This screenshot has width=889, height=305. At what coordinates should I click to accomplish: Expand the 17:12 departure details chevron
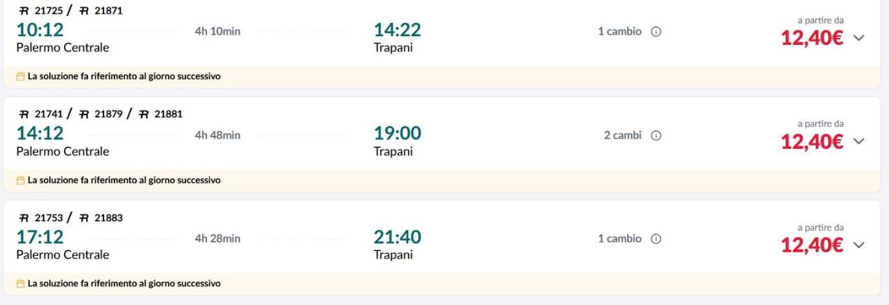click(858, 245)
